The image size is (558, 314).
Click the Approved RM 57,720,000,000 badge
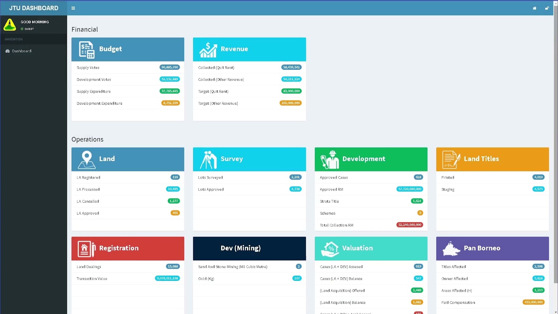click(x=410, y=189)
